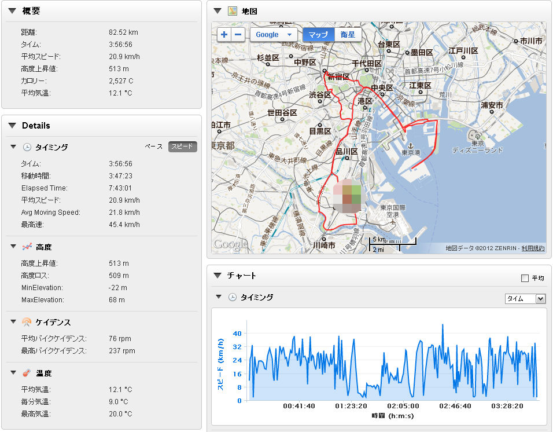Click the Google logo on the map
The width and height of the screenshot is (553, 432).
pos(231,244)
